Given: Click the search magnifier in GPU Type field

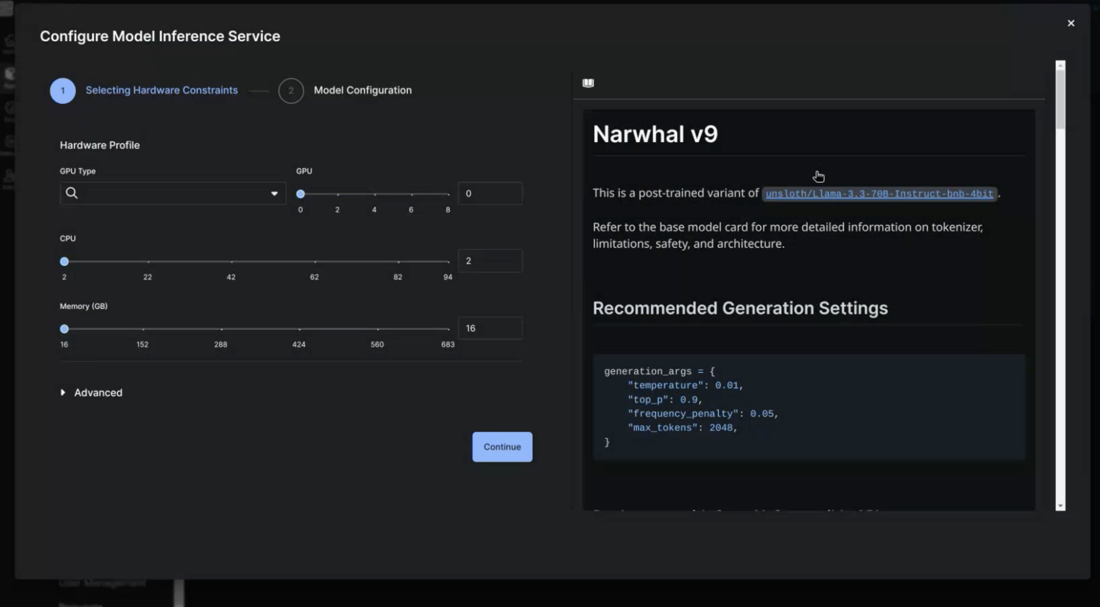Looking at the screenshot, I should [x=72, y=193].
